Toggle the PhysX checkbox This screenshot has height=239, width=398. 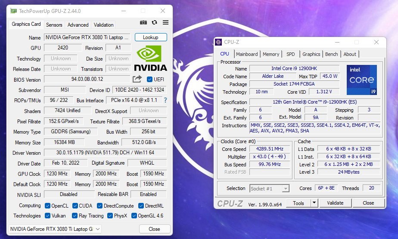110,215
